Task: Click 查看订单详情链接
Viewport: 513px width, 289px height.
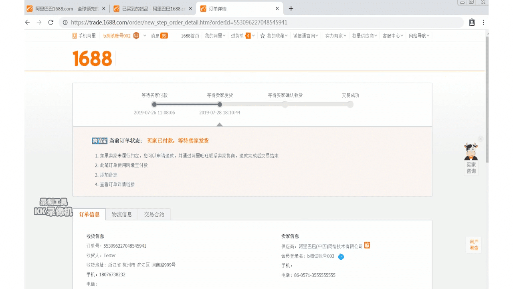Action: 117,185
